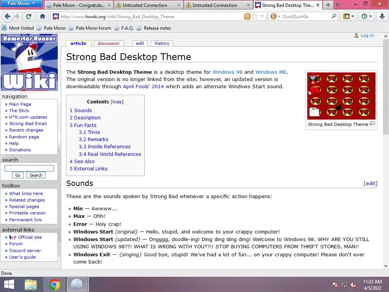Open the F.A.Q. bookmark
Image resolution: width=389 pixels, height=292 pixels.
point(124,28)
